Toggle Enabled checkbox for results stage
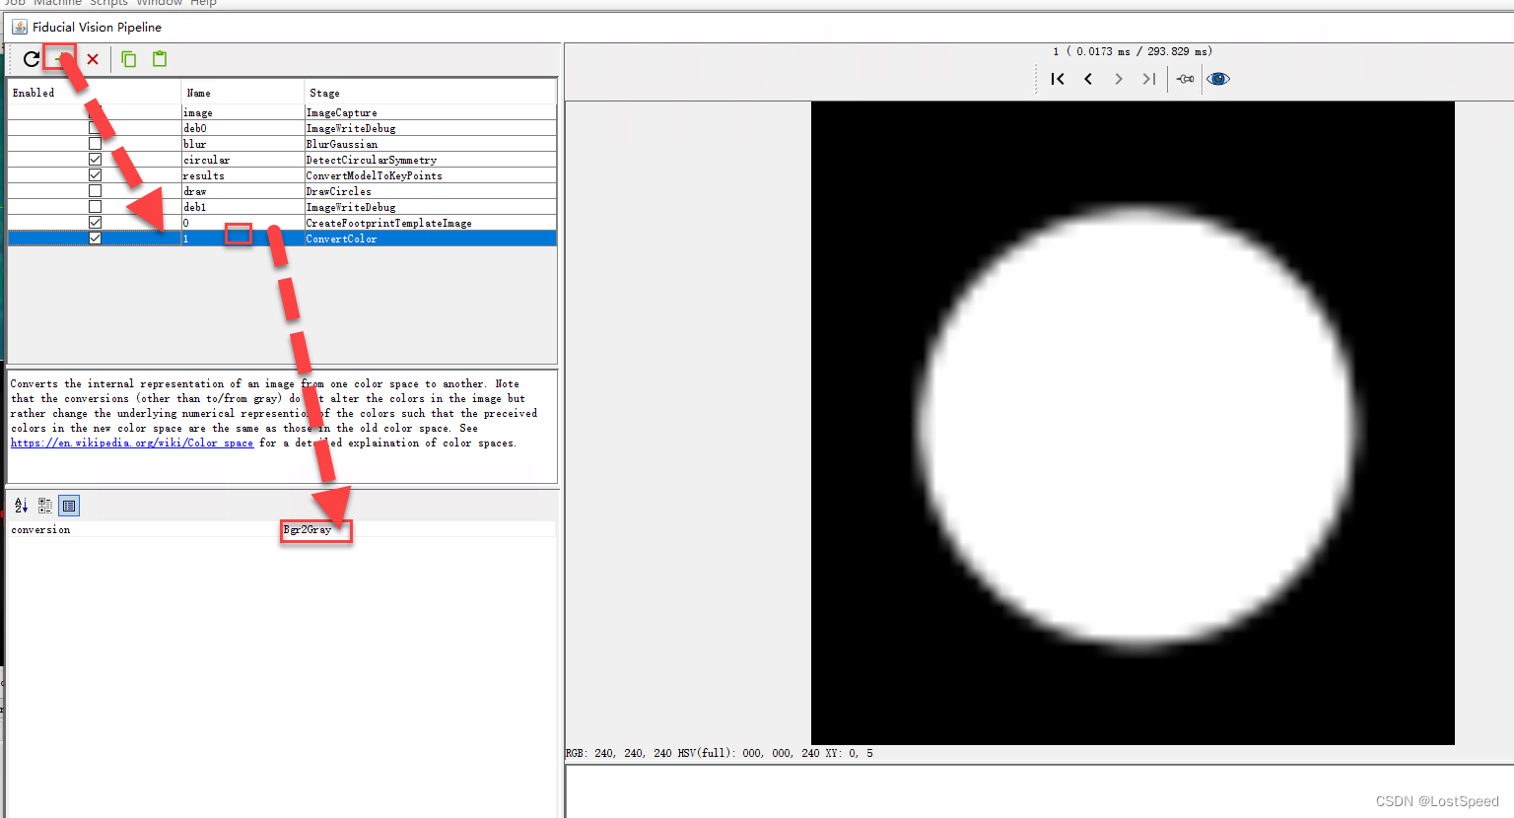This screenshot has width=1514, height=818. [95, 175]
